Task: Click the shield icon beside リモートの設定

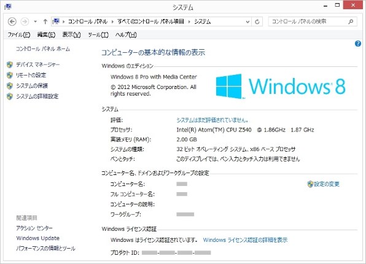Action: tap(10, 75)
